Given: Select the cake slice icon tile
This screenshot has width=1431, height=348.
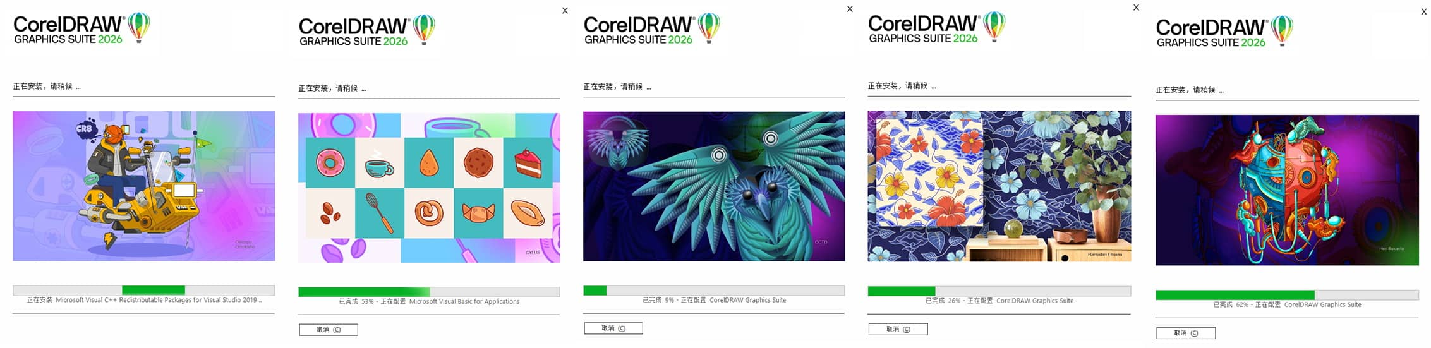Looking at the screenshot, I should point(528,162).
